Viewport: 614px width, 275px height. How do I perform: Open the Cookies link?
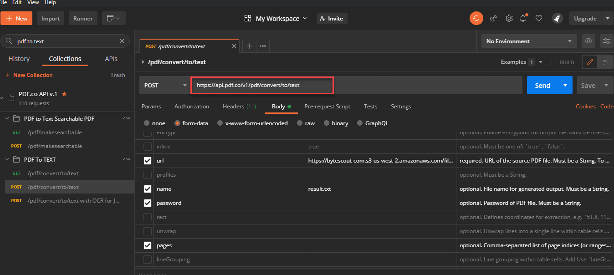tap(586, 106)
